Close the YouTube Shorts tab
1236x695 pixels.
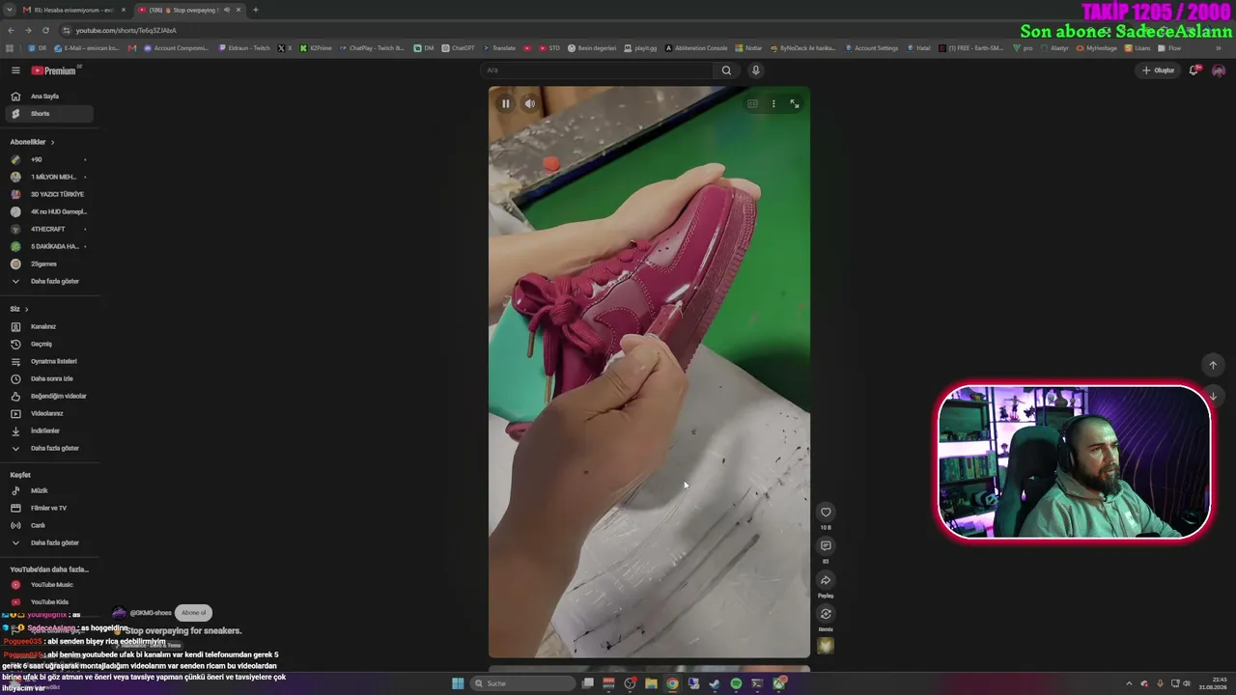[x=238, y=10]
